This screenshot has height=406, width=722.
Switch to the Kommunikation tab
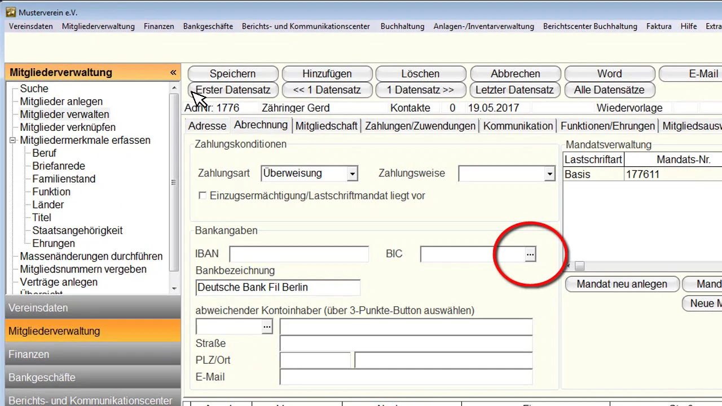(x=518, y=126)
